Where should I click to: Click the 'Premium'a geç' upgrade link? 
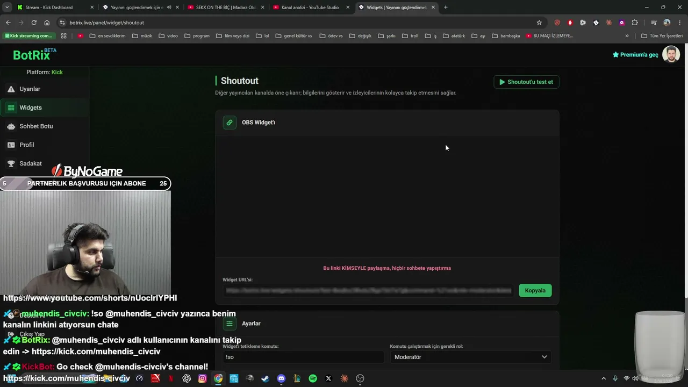[x=635, y=55]
